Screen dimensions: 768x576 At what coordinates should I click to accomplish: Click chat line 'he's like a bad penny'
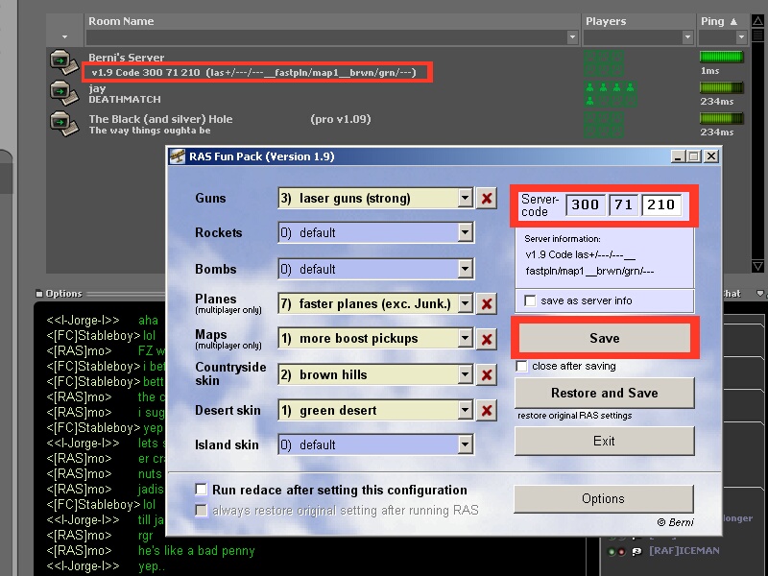tap(197, 551)
